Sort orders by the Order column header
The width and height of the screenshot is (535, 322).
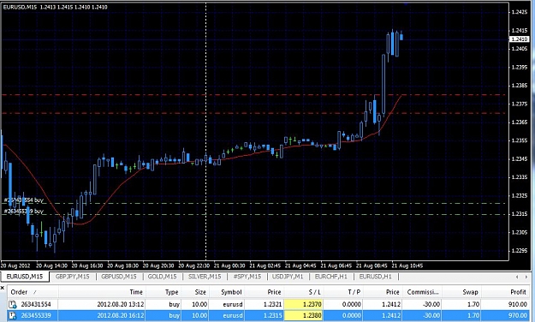(33, 292)
